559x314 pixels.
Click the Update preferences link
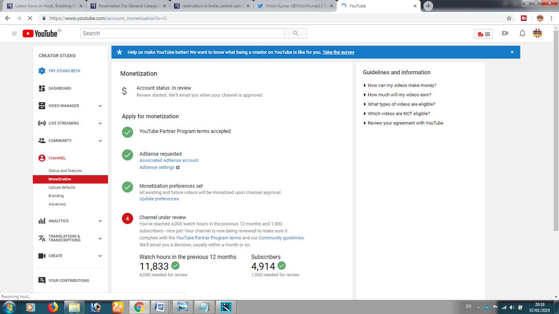point(159,199)
